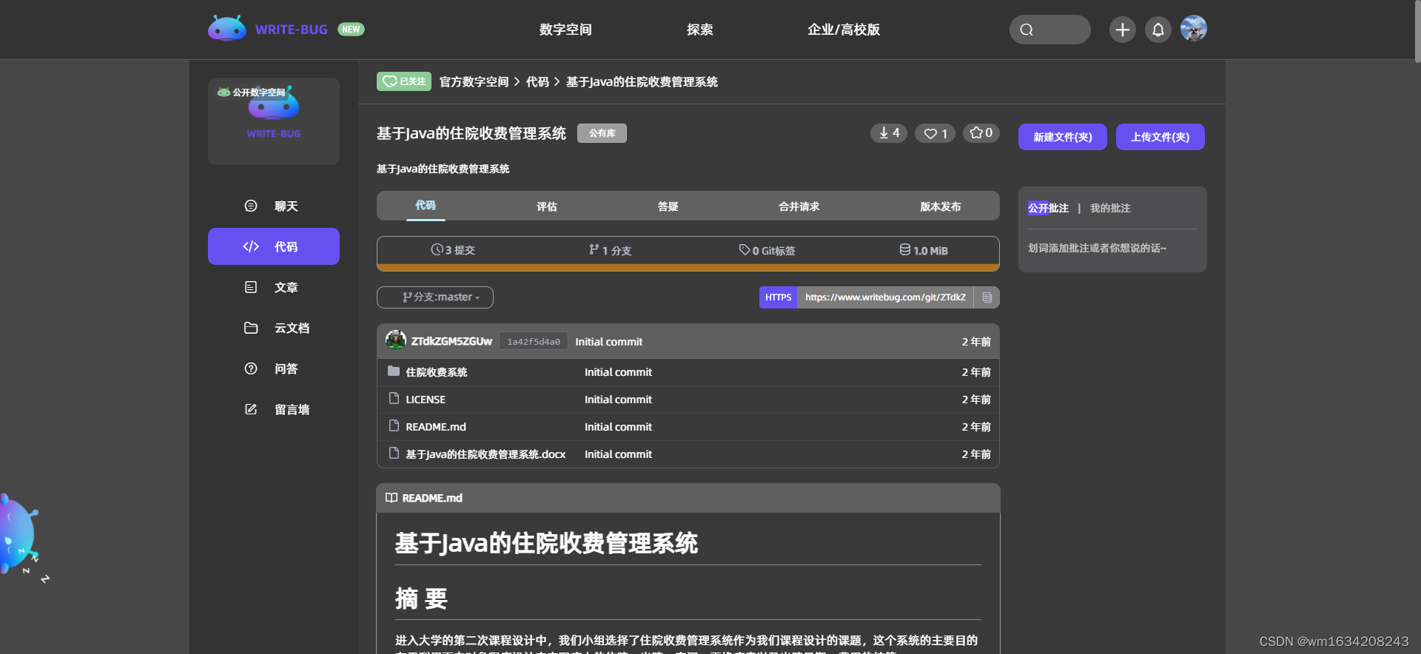Click the page vertical scrollbar
Screen dimensions: 1421x654
point(1417,32)
